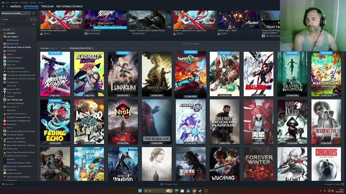Open Microsoft Edge from the taskbar

click(177, 191)
